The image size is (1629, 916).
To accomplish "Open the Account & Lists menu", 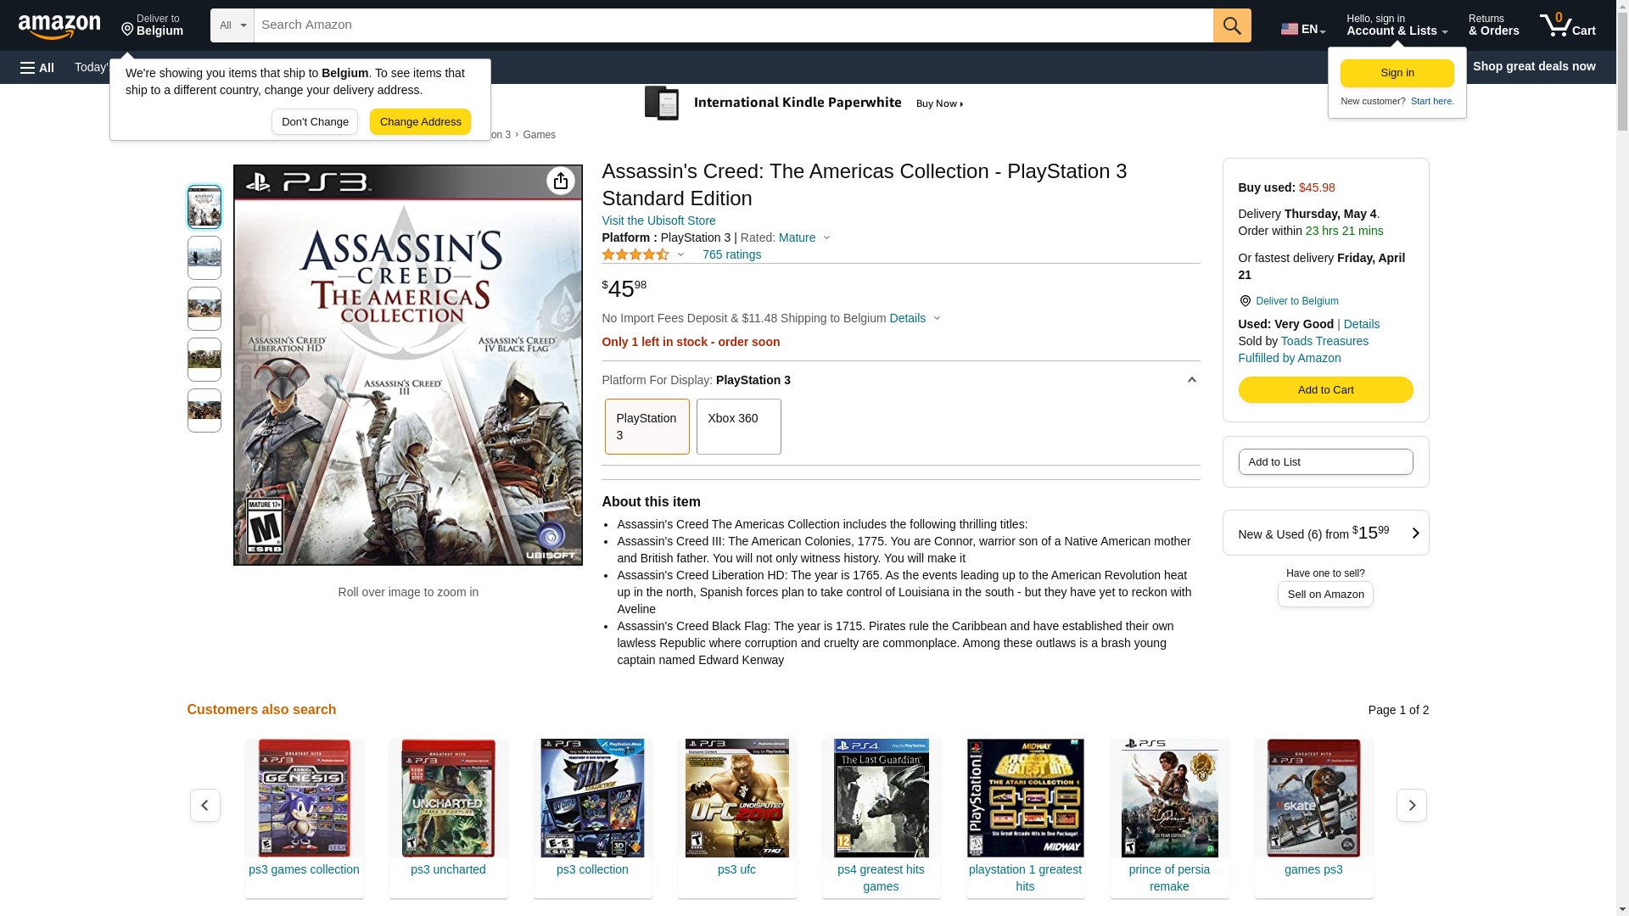I will (x=1397, y=25).
